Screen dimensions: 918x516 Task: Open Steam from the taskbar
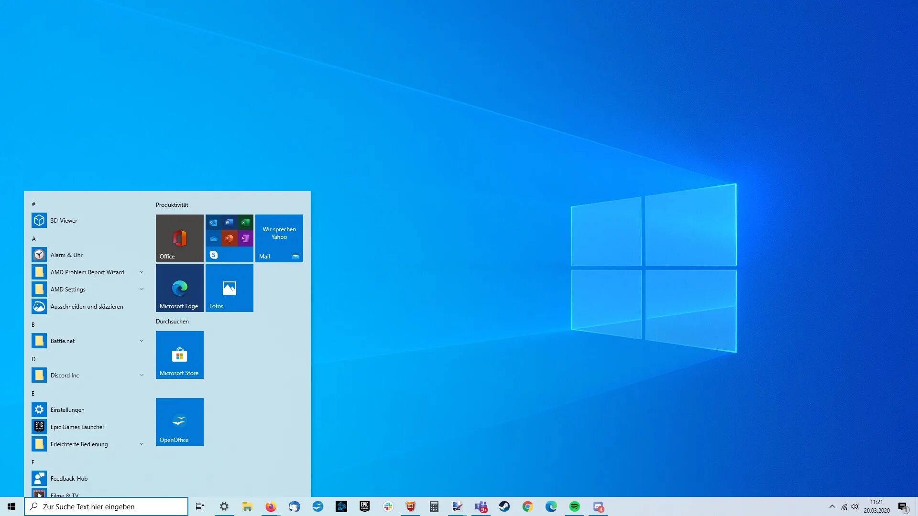(504, 506)
